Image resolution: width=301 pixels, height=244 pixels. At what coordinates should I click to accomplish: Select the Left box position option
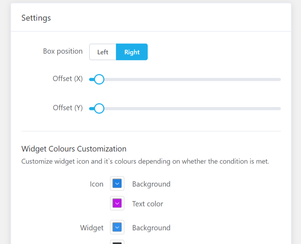click(x=103, y=52)
